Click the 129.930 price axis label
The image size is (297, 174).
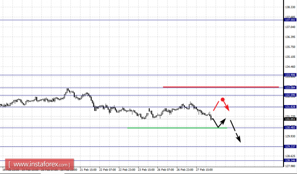(290, 136)
